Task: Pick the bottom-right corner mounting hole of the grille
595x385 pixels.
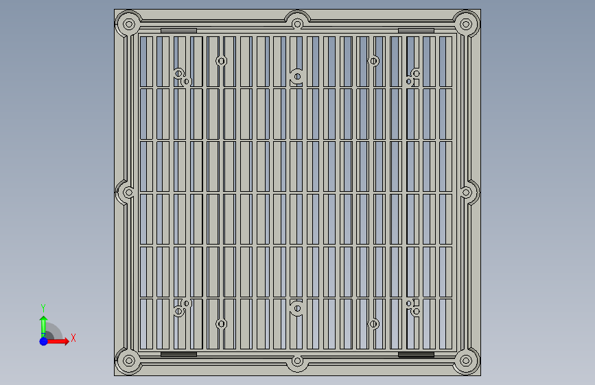Action: (x=466, y=360)
